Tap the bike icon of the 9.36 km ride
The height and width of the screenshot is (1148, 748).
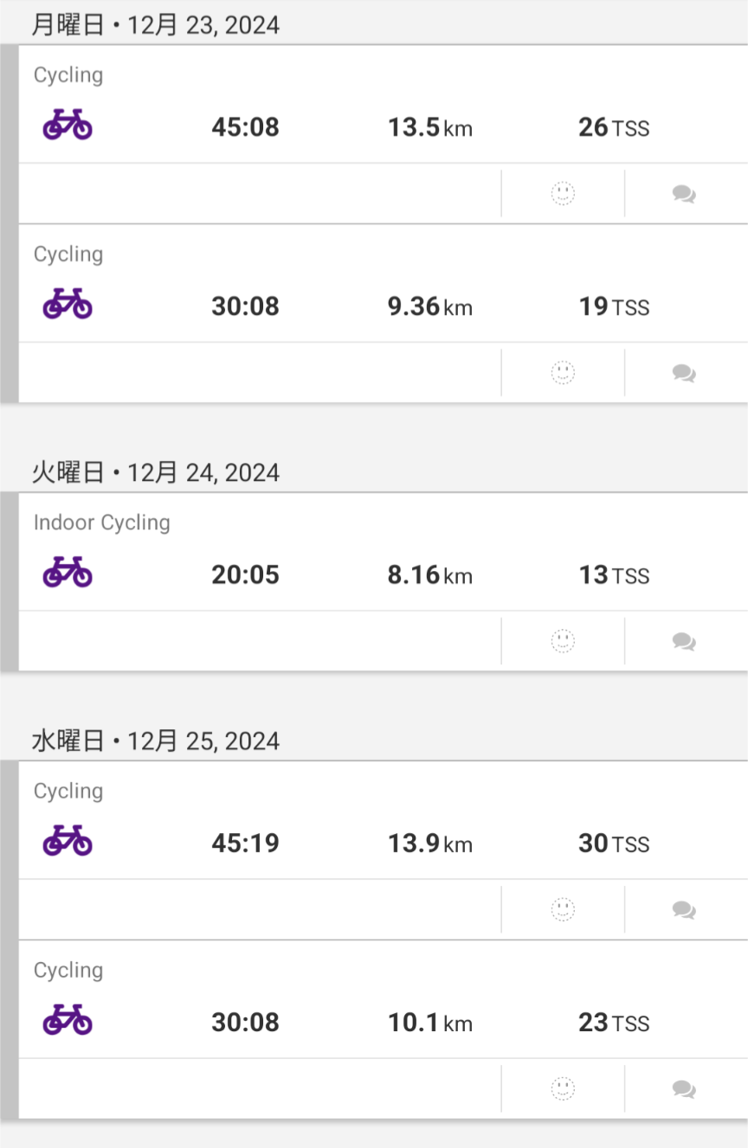pos(68,304)
